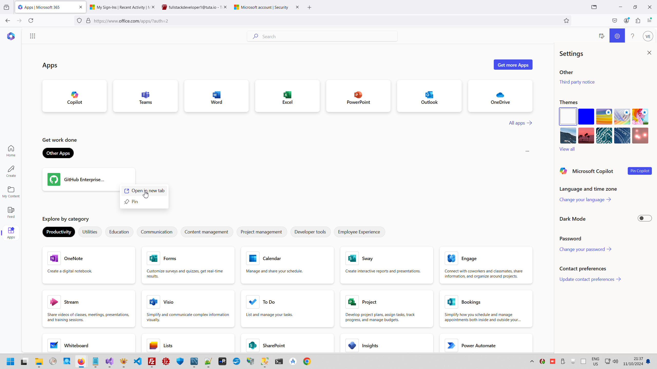Launch the Teams app tile
Image resolution: width=657 pixels, height=369 pixels.
145,96
